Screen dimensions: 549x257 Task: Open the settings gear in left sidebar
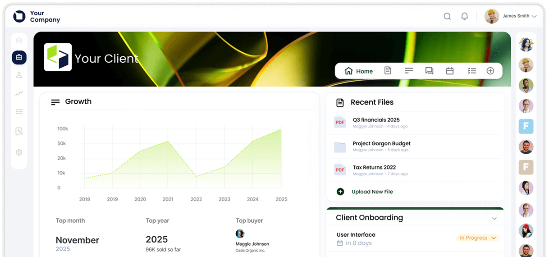click(x=19, y=152)
